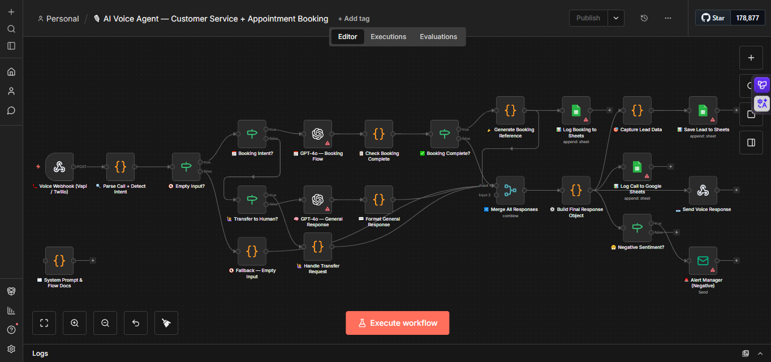
Task: Open settings gear in the sidebar
Action: coord(11,348)
